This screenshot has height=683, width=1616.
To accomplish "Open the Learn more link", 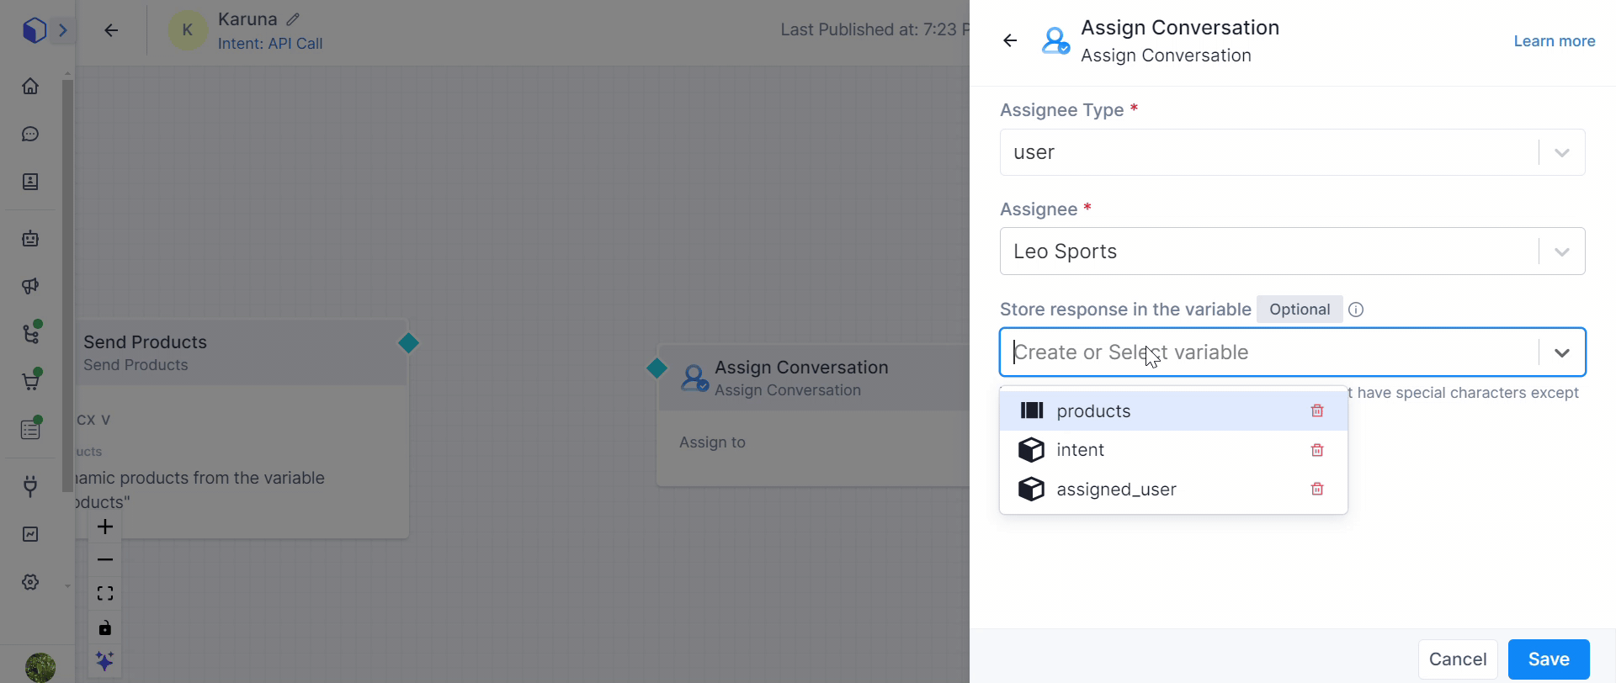I will pos(1554,41).
